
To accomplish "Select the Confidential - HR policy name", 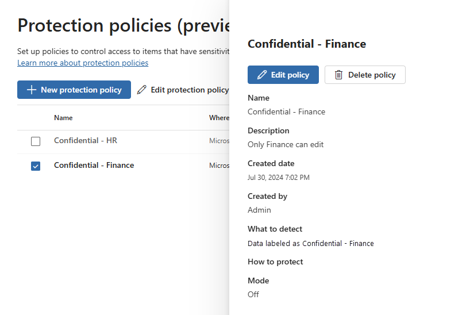I will [x=86, y=140].
